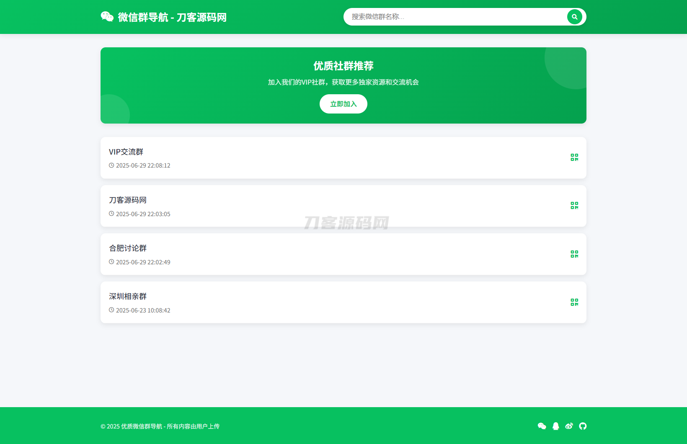Click the Weibo icon in the footer
Image resolution: width=687 pixels, height=444 pixels.
[x=569, y=426]
